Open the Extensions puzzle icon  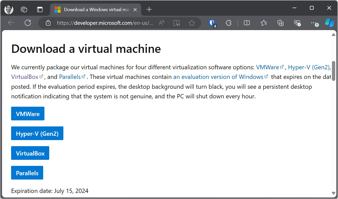pos(228,23)
